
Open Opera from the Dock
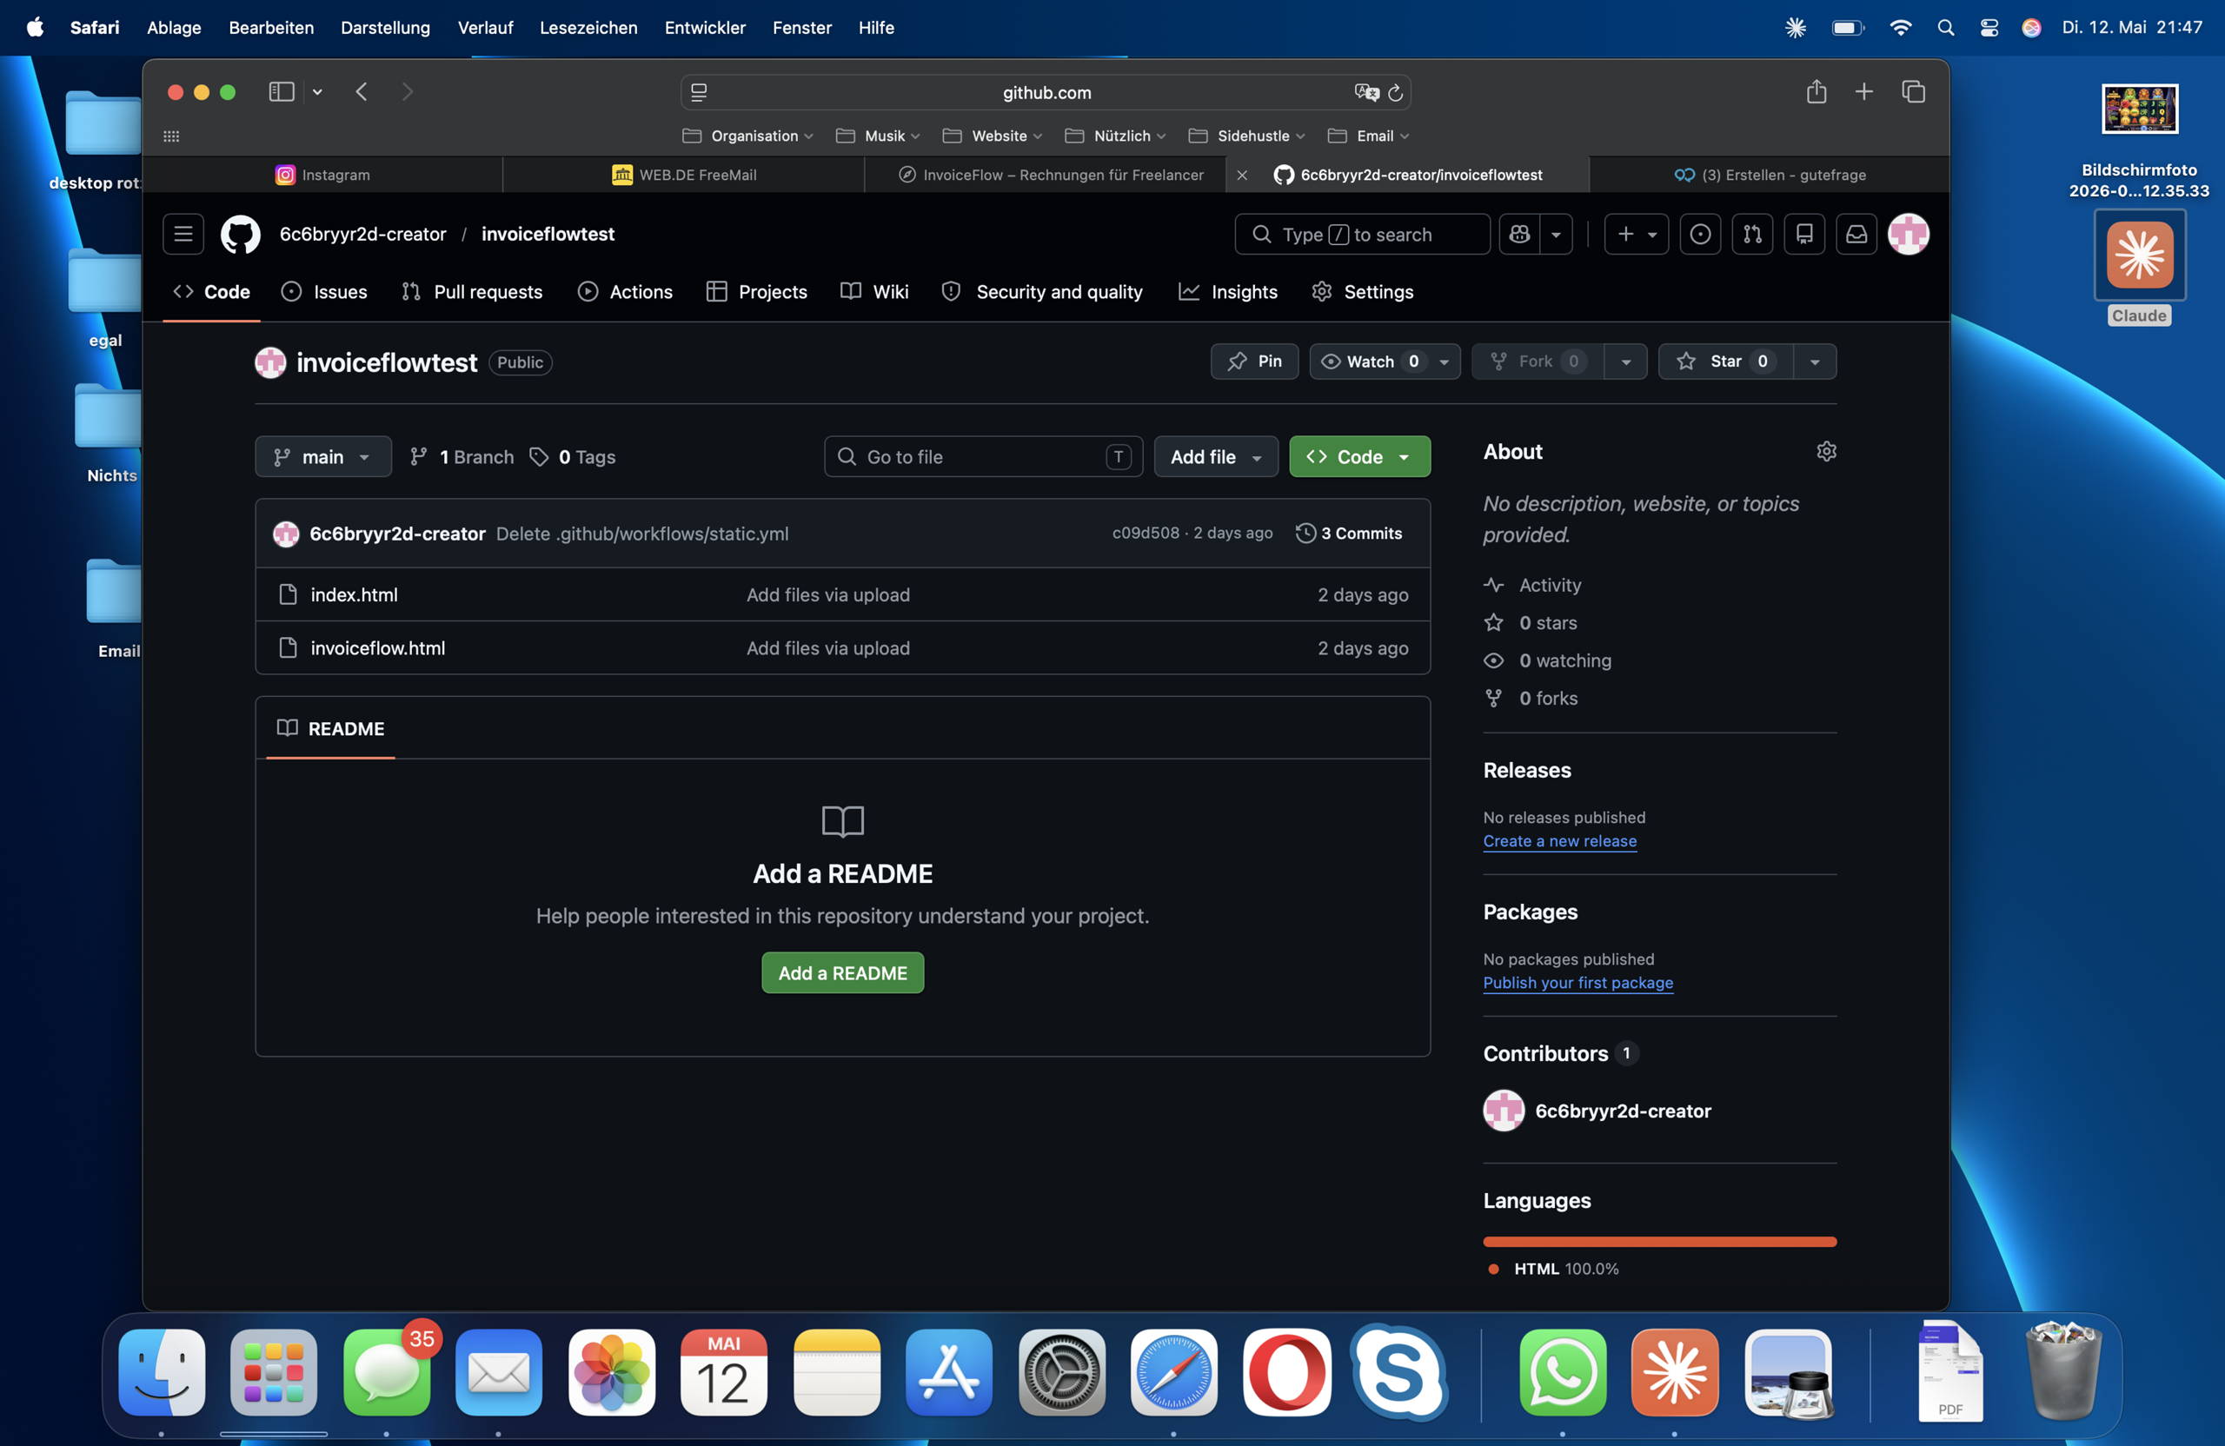coord(1286,1372)
